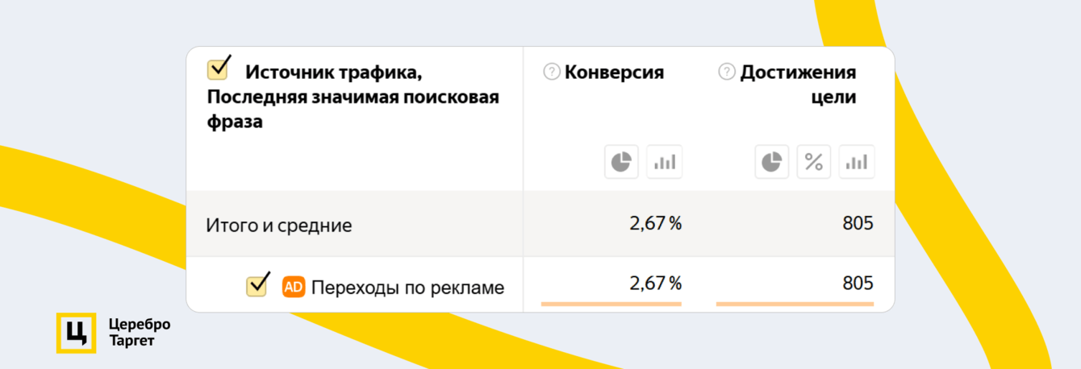This screenshot has width=1081, height=369.
Task: Open the Переходы по рекламе row
Action: tap(407, 288)
